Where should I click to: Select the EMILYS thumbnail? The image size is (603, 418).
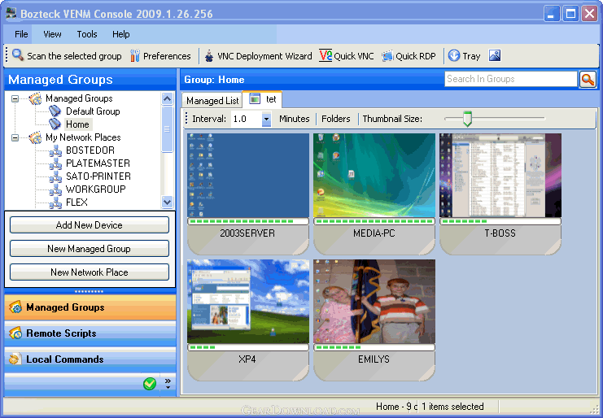[x=374, y=320]
